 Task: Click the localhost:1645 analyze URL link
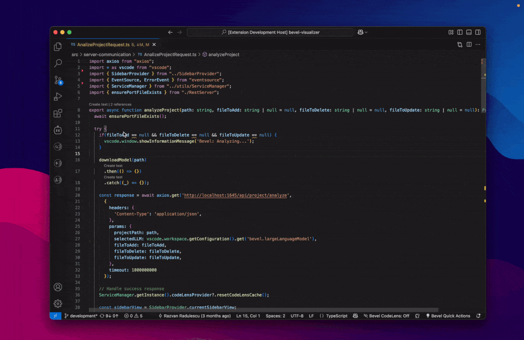click(x=236, y=195)
